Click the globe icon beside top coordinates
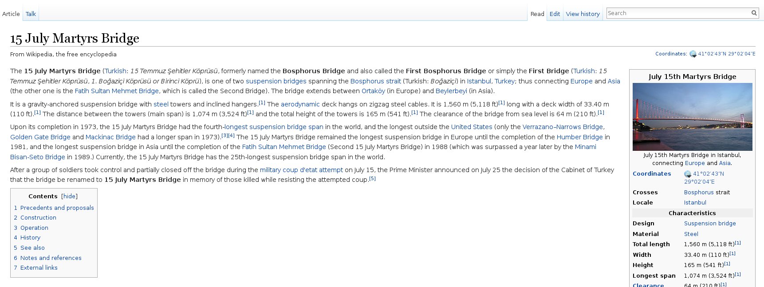Image resolution: width=764 pixels, height=287 pixels. [693, 54]
